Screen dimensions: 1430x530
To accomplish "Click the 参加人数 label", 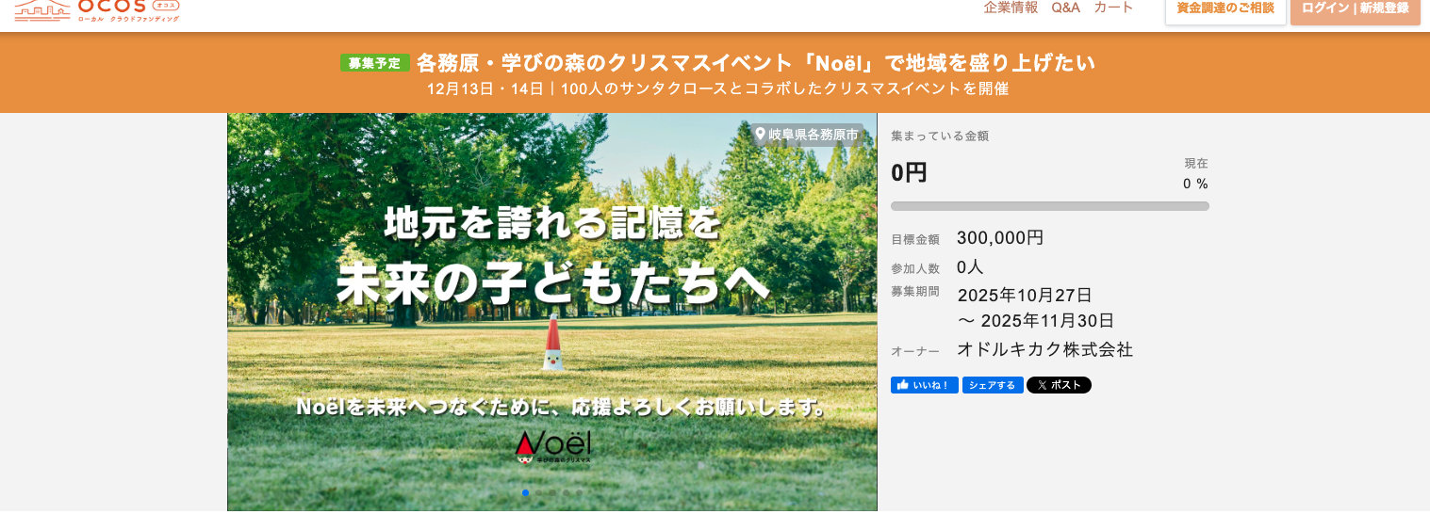I will point(915,268).
